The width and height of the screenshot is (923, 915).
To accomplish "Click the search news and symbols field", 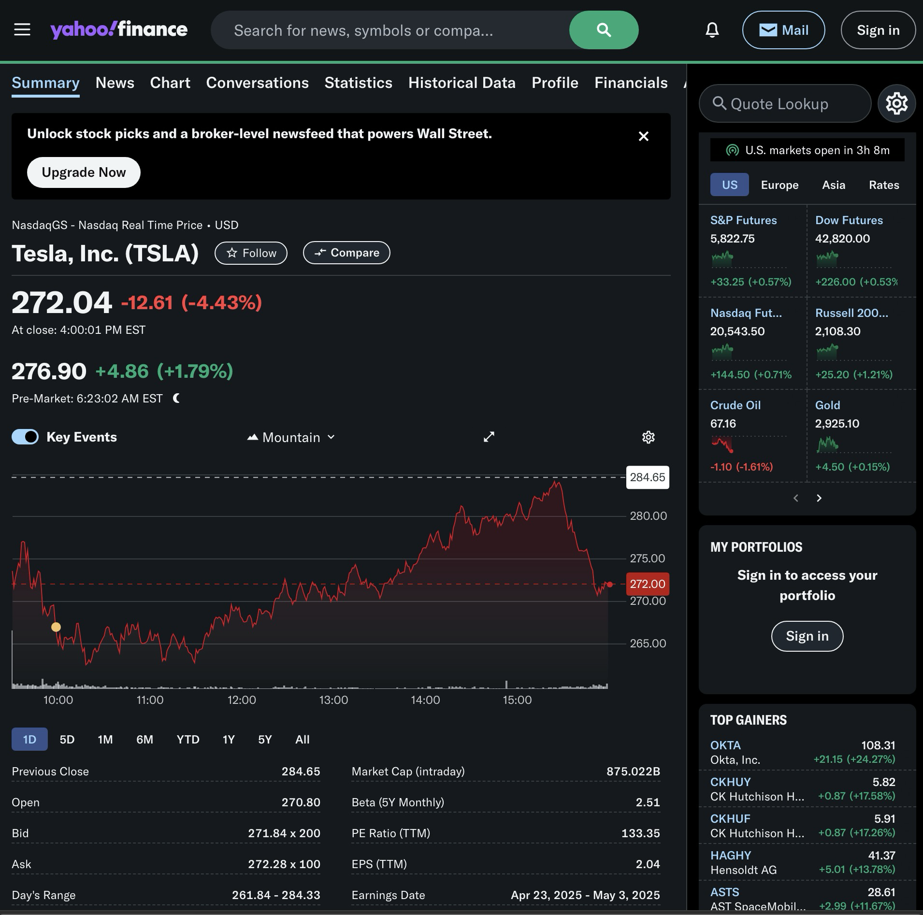I will [x=390, y=30].
